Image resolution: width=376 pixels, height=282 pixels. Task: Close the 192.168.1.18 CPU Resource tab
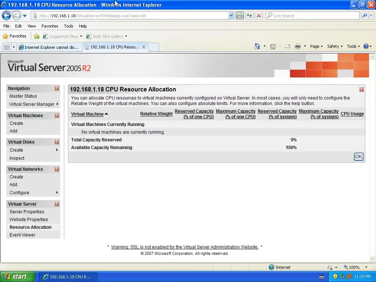pyautogui.click(x=144, y=47)
